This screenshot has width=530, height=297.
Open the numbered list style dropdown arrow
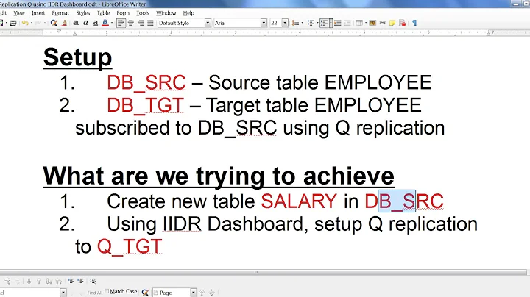[x=331, y=23]
